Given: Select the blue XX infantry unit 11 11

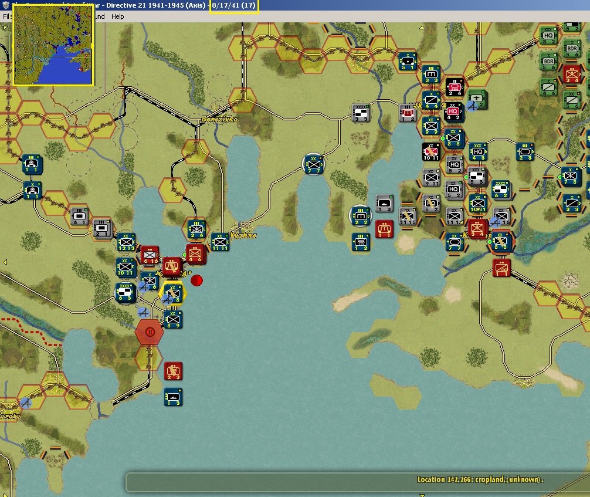Looking at the screenshot, I should (x=220, y=242).
